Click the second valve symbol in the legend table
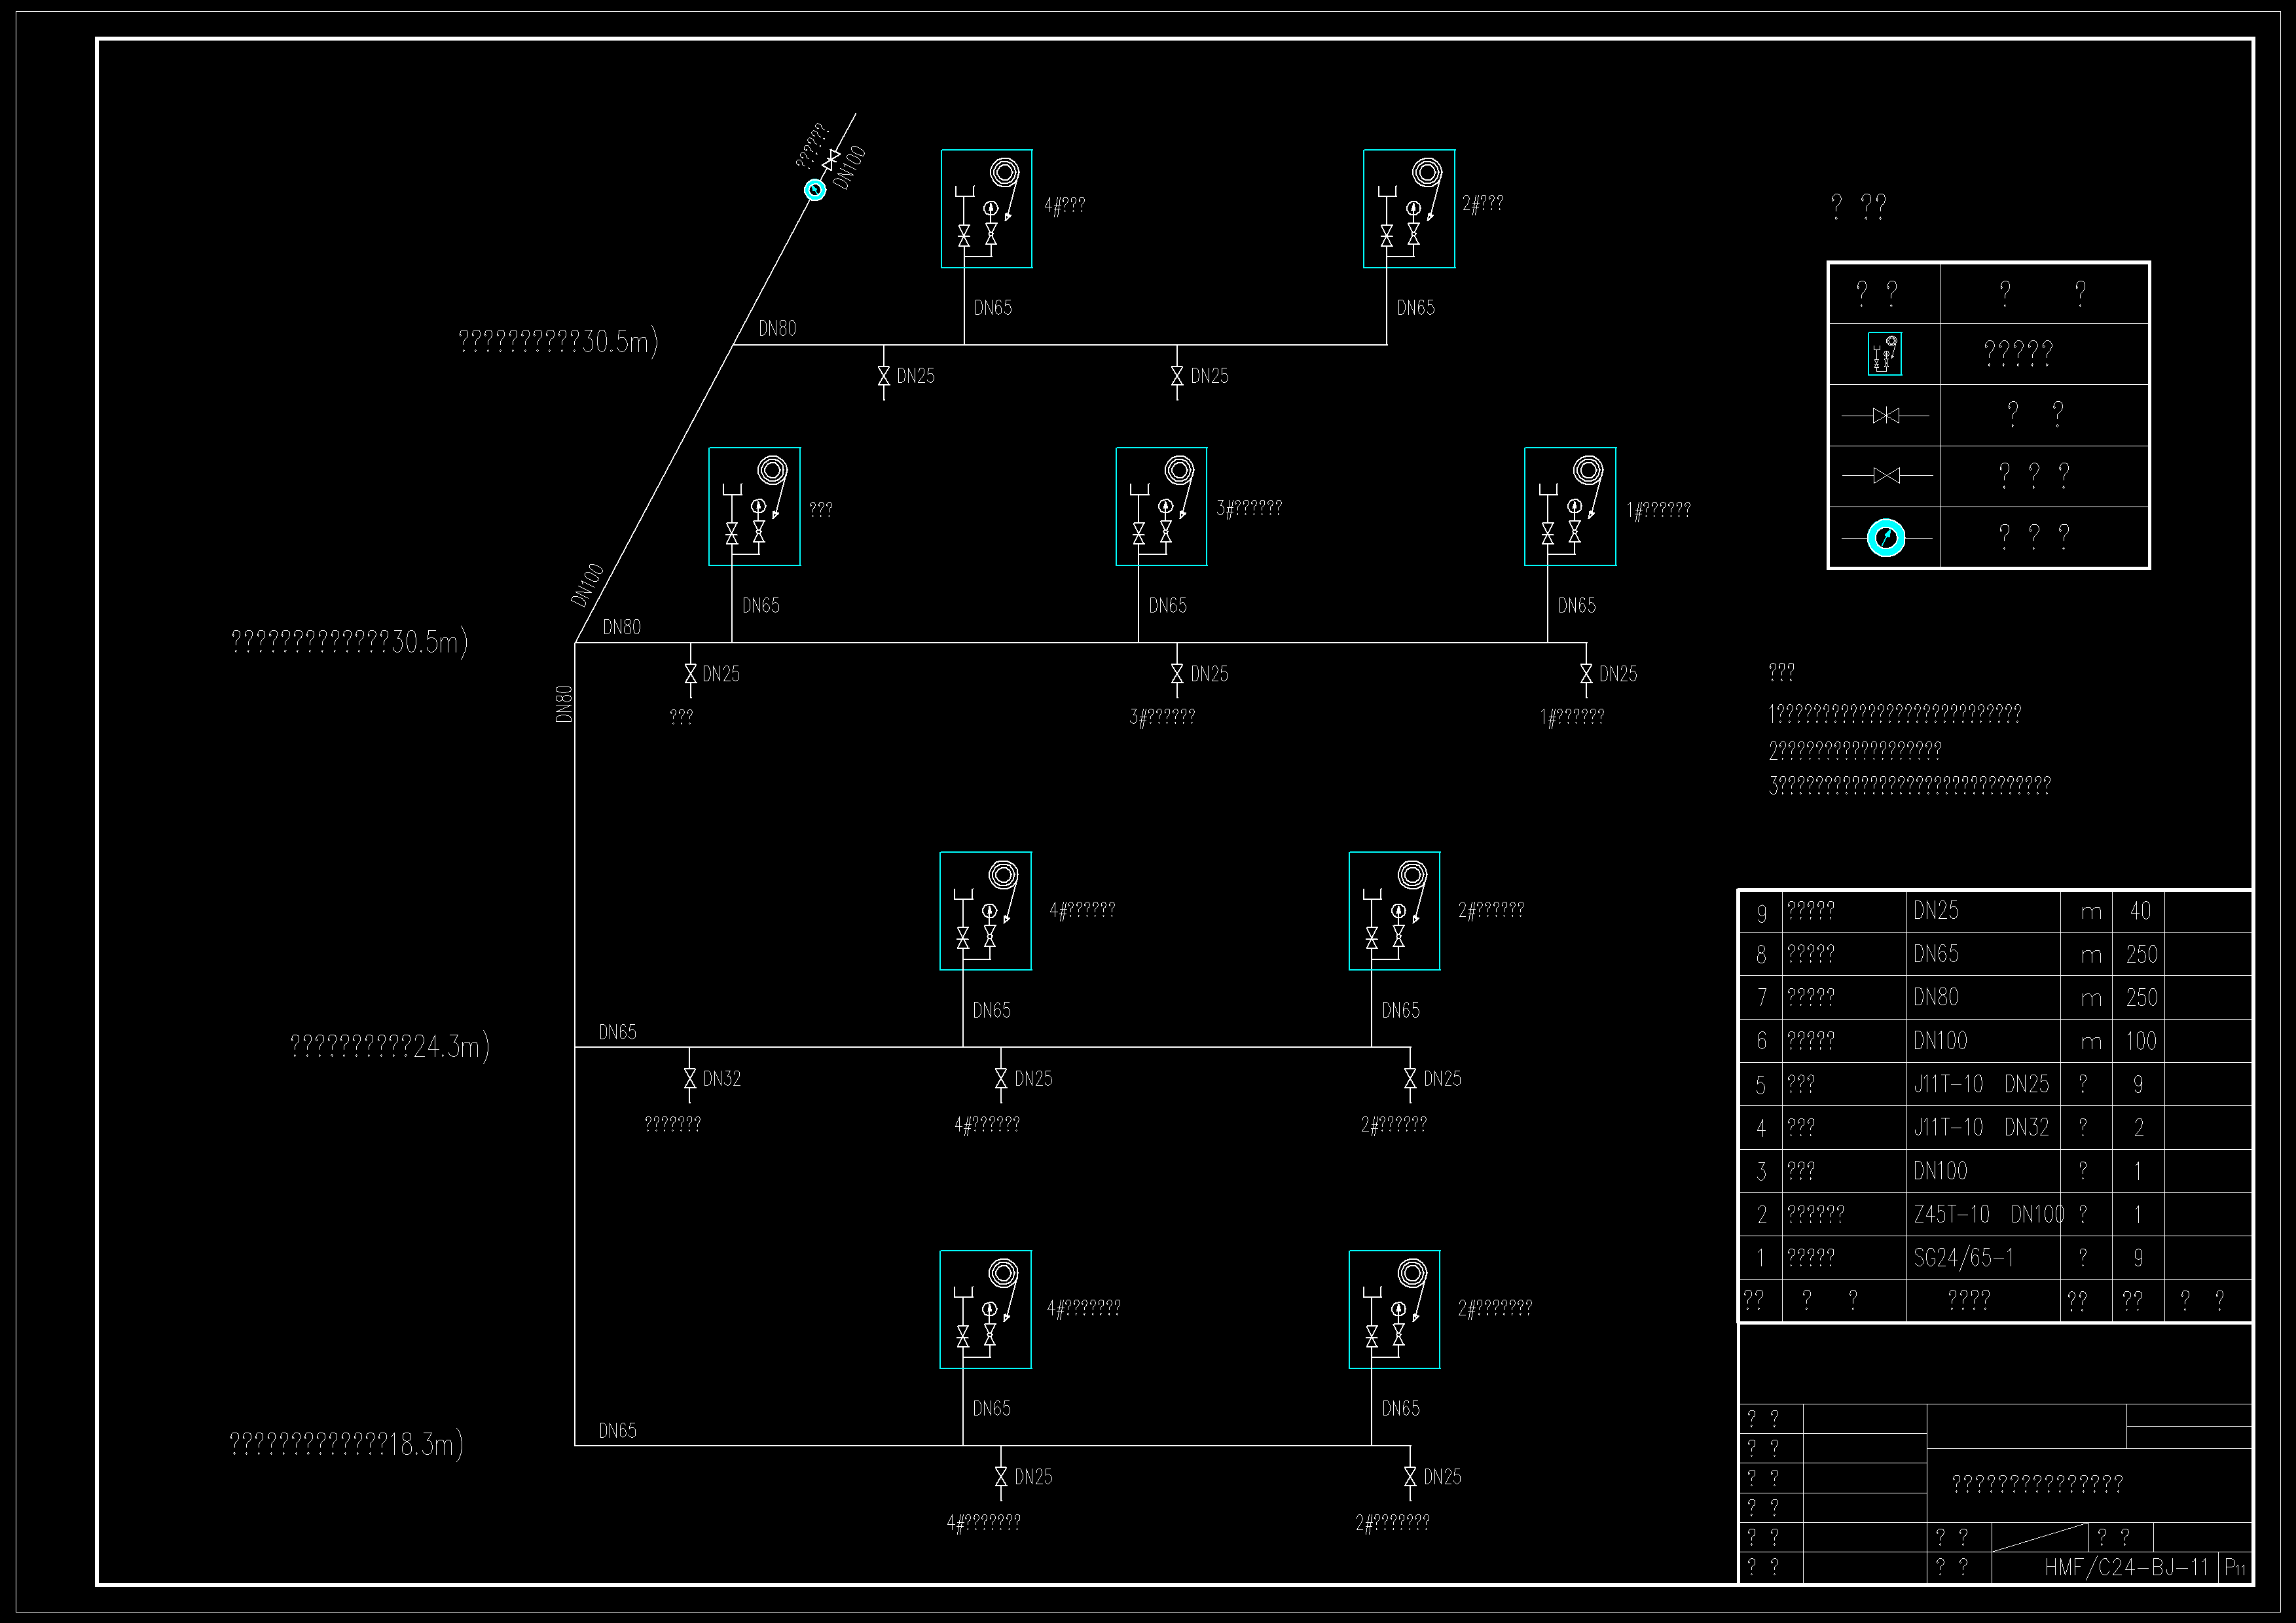 point(1886,476)
